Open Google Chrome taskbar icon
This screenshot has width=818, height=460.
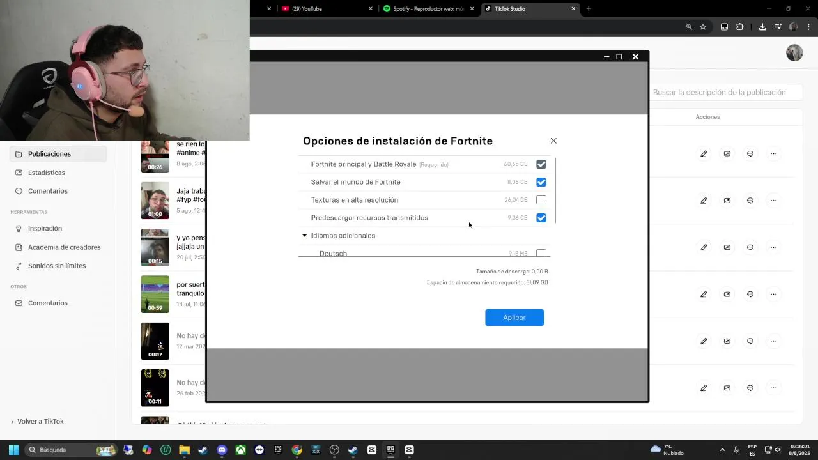pos(297,450)
